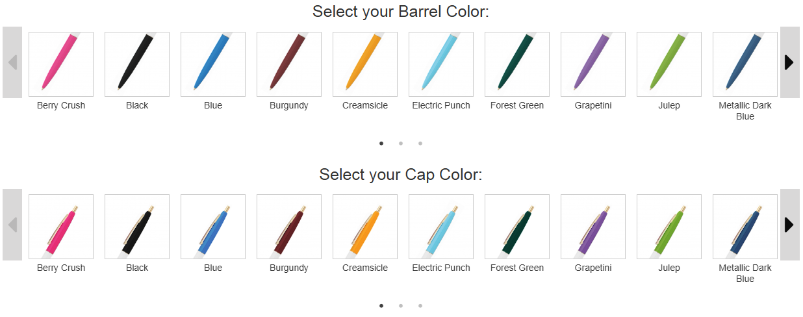The image size is (803, 317).
Task: Switch to second page dot of cap colors
Action: tap(401, 306)
